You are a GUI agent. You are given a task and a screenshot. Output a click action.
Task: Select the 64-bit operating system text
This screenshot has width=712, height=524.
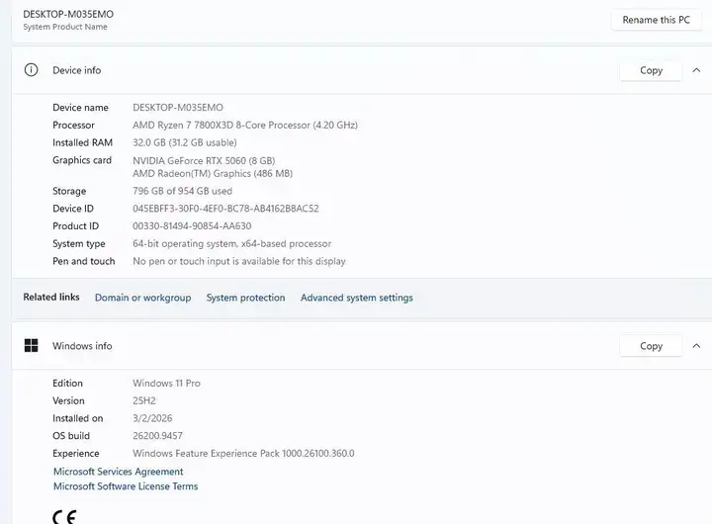coord(231,244)
